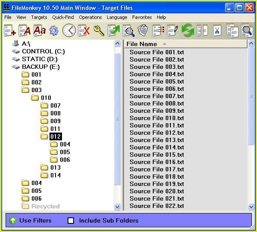
Task: Sort by the File Name column header
Action: click(186, 44)
